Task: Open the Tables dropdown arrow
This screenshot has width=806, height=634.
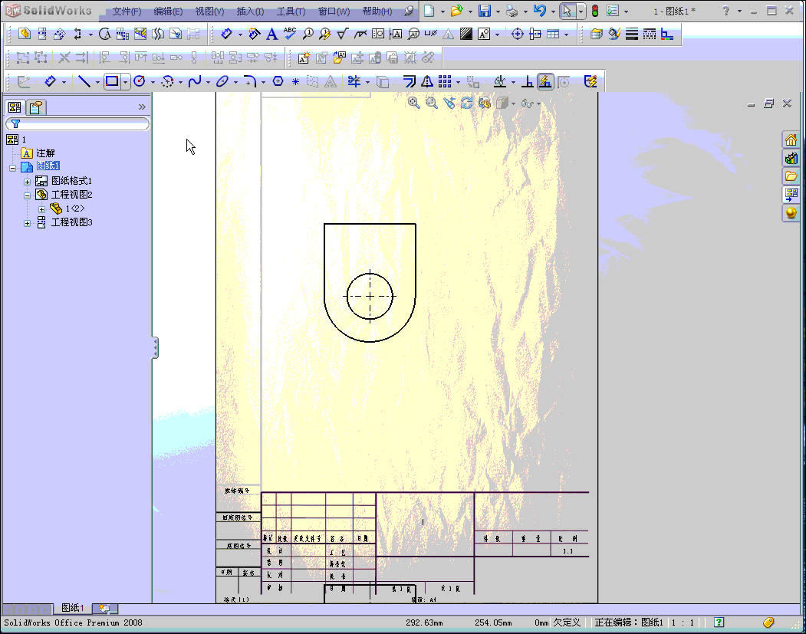Action: tap(567, 34)
